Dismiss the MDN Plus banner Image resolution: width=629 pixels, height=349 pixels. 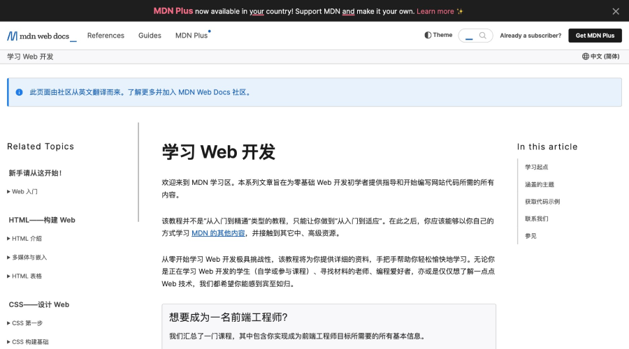[x=616, y=11]
